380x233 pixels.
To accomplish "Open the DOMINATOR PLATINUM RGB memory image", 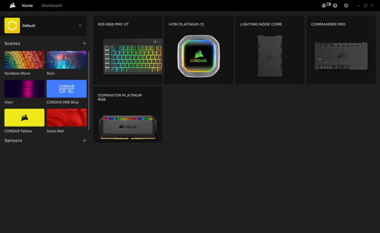I will (x=128, y=128).
